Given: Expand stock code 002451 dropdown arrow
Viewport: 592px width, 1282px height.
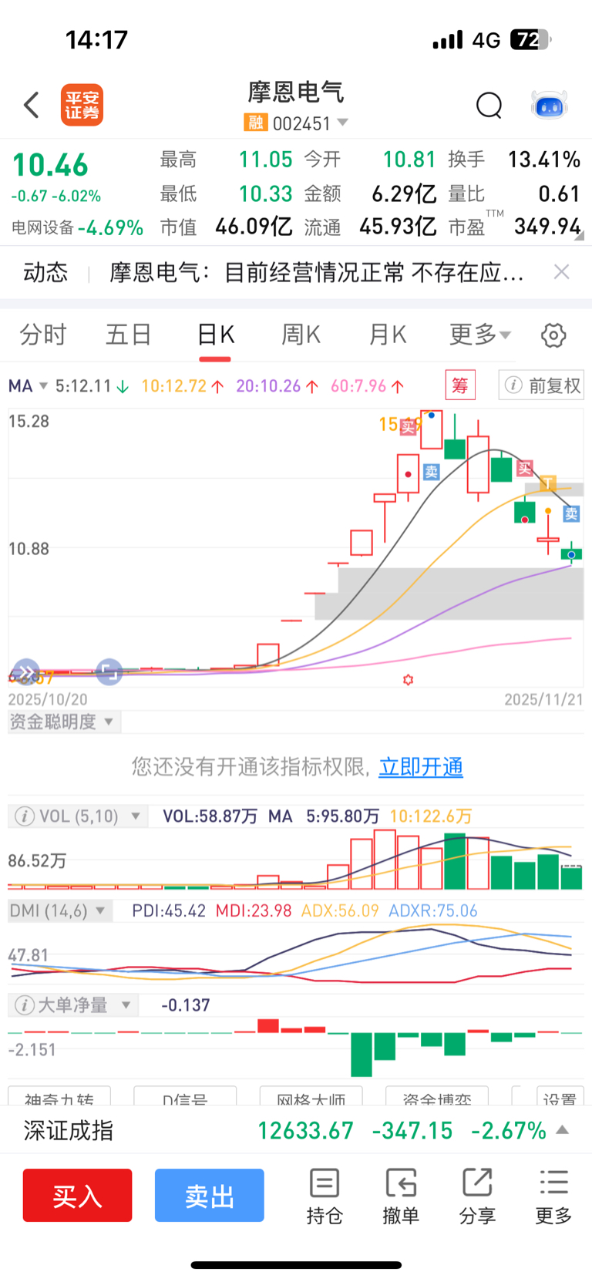Looking at the screenshot, I should click(343, 123).
